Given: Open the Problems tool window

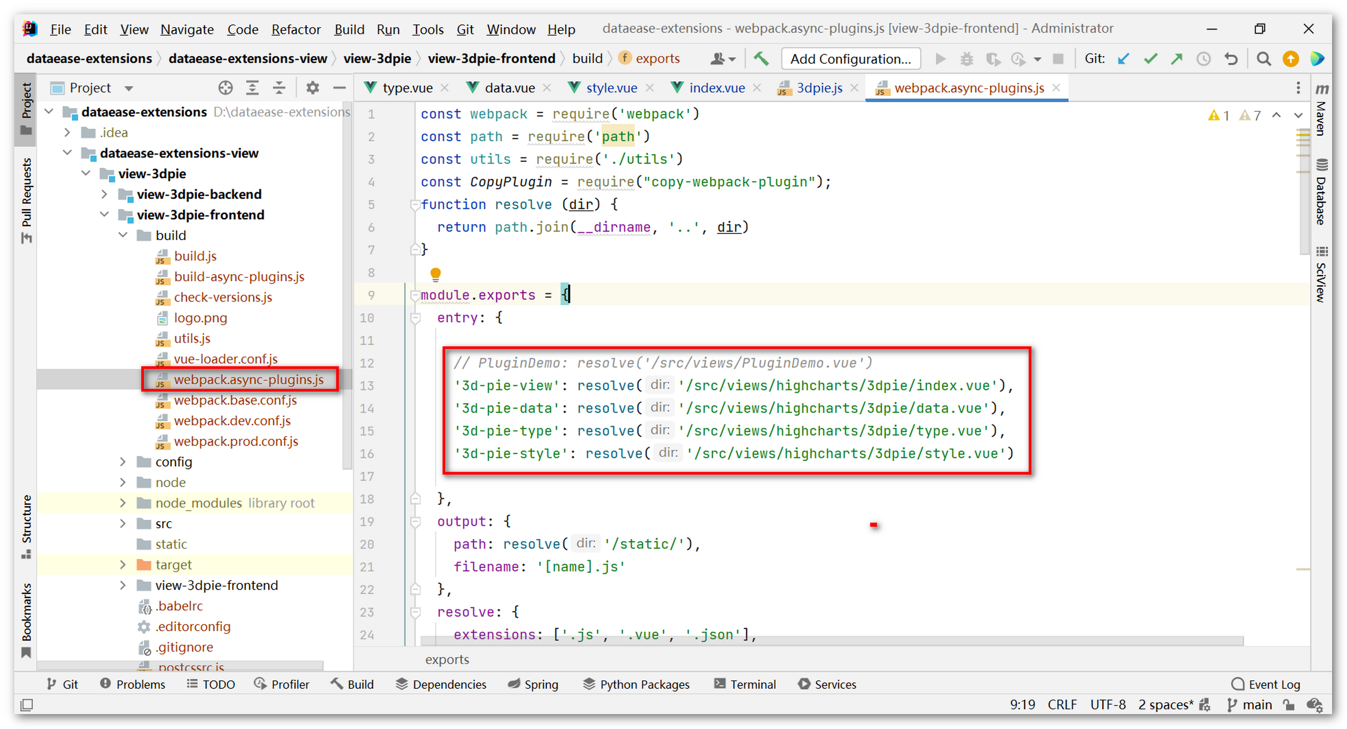Looking at the screenshot, I should pyautogui.click(x=133, y=684).
